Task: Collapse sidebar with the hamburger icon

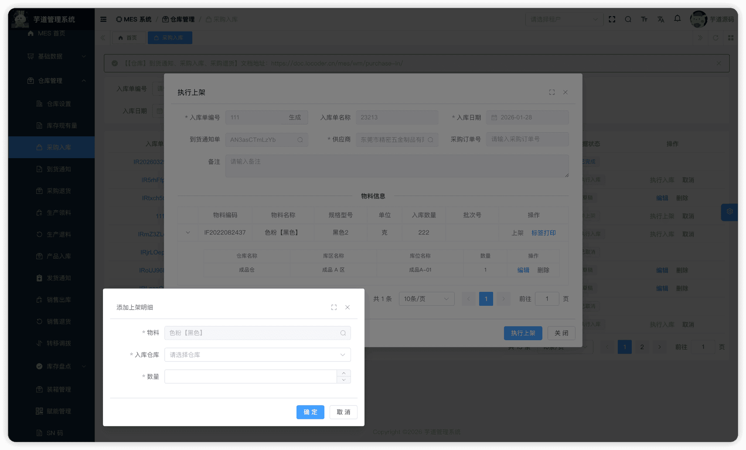Action: [103, 20]
